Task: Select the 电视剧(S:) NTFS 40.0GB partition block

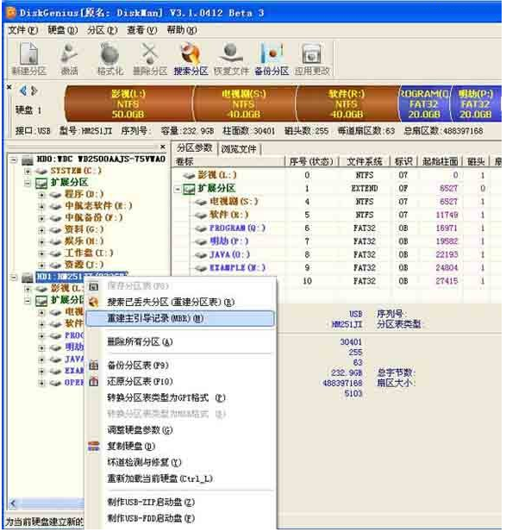Action: tap(244, 103)
